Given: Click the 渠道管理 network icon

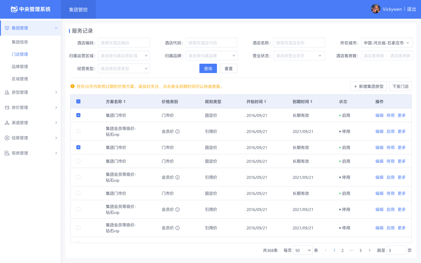Looking at the screenshot, I should click(x=7, y=123).
